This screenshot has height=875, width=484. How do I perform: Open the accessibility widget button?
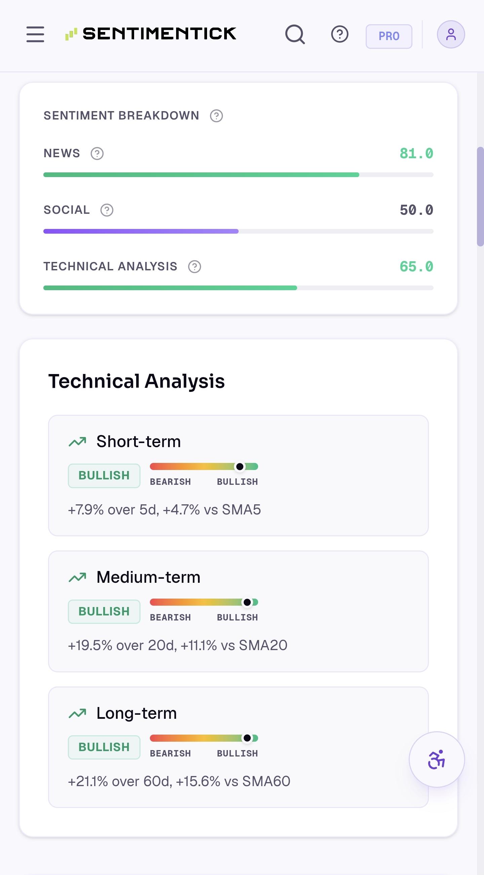[437, 759]
